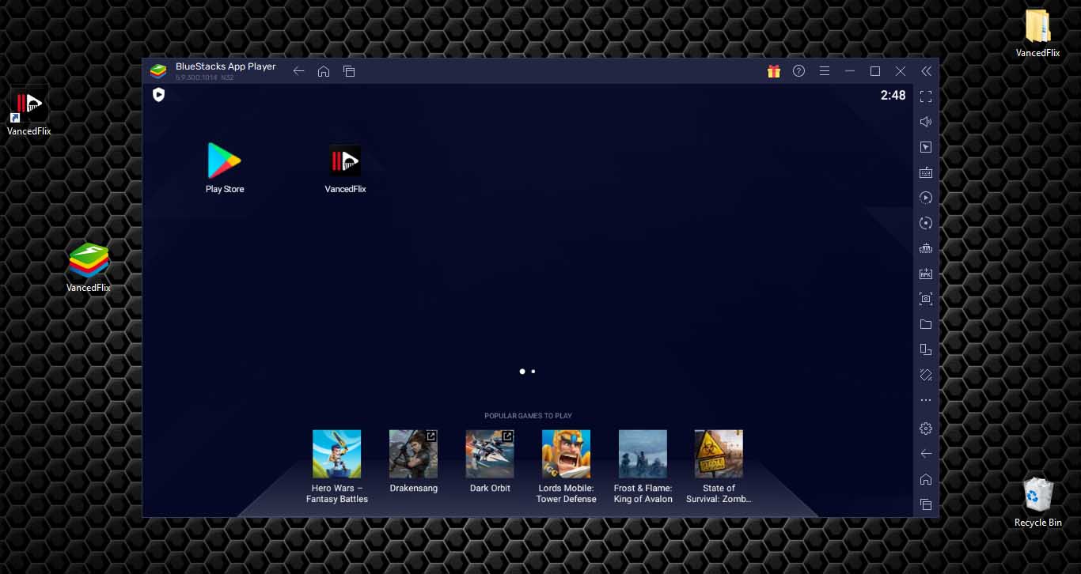Click sidebar home button
The image size is (1081, 574).
click(x=926, y=479)
